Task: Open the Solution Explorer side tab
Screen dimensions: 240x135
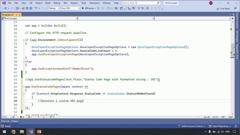Action: point(237,21)
